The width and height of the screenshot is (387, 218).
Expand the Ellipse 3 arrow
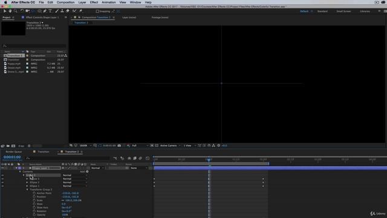pyautogui.click(x=27, y=179)
